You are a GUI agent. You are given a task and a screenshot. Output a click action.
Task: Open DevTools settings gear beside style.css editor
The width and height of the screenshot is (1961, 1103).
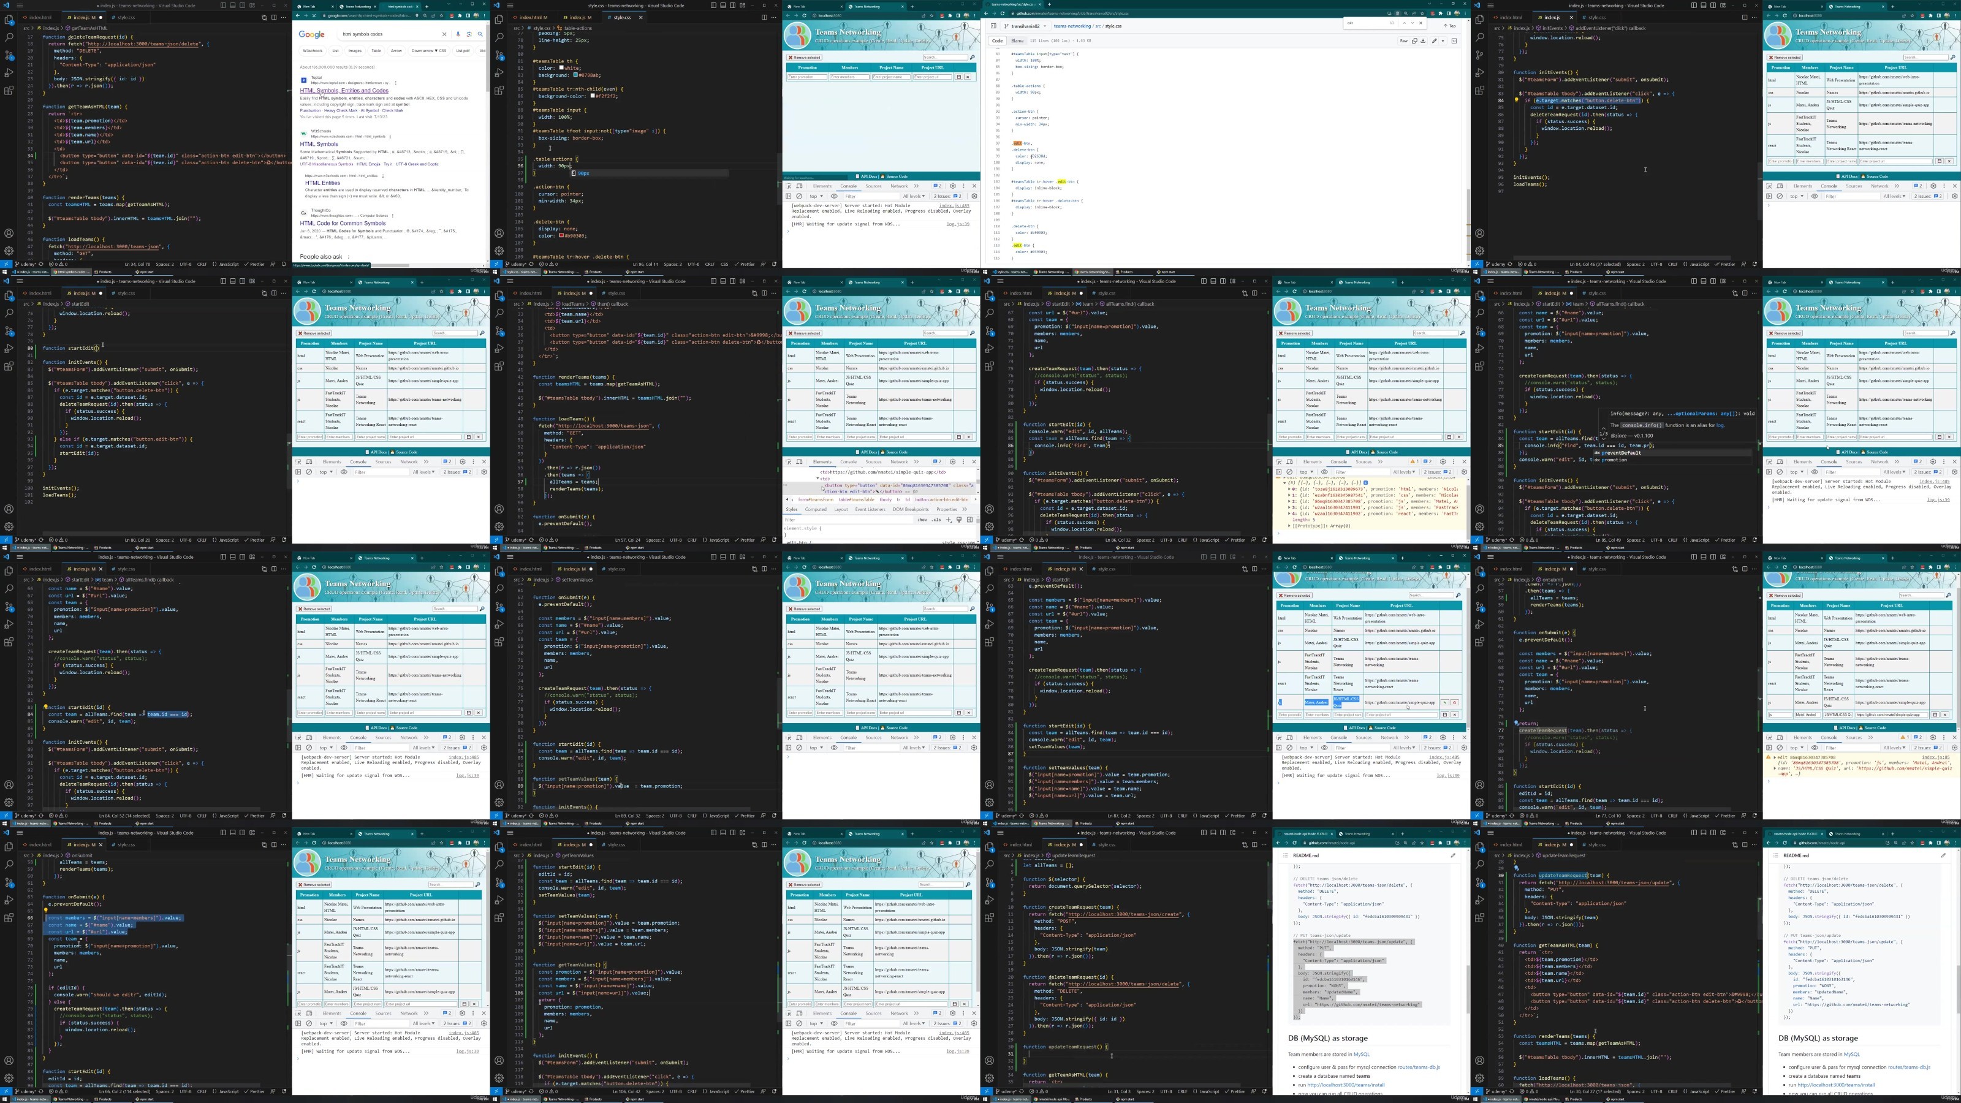coord(952,186)
